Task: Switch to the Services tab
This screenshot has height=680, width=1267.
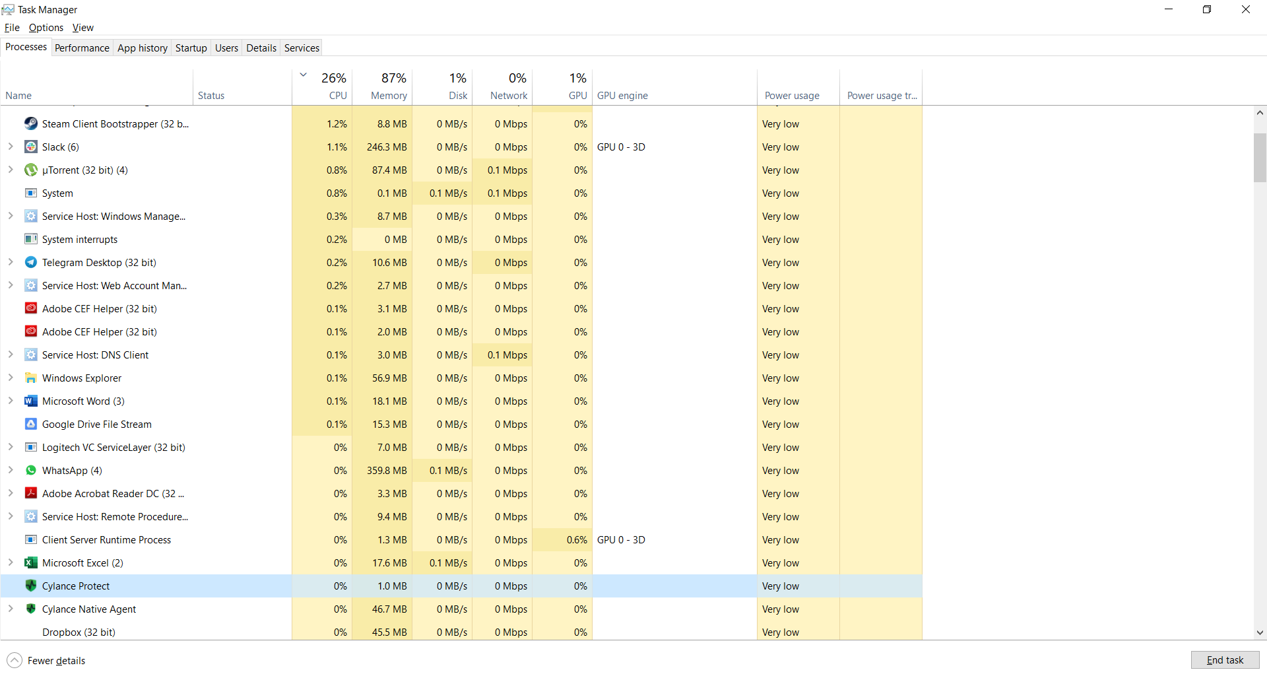Action: click(x=302, y=48)
